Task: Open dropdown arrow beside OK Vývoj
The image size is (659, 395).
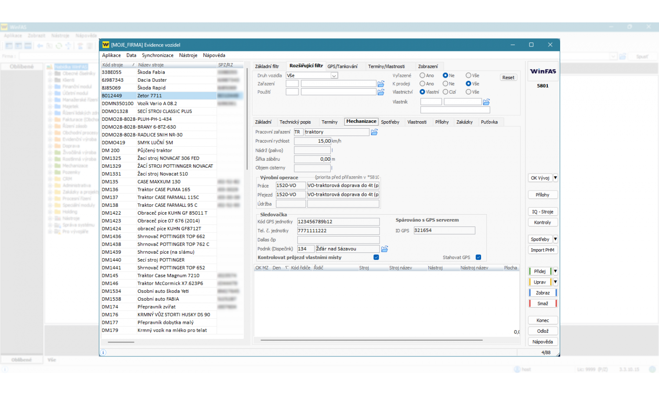Action: [x=555, y=178]
